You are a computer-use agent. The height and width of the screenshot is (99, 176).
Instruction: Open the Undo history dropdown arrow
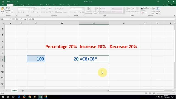click(10, 2)
